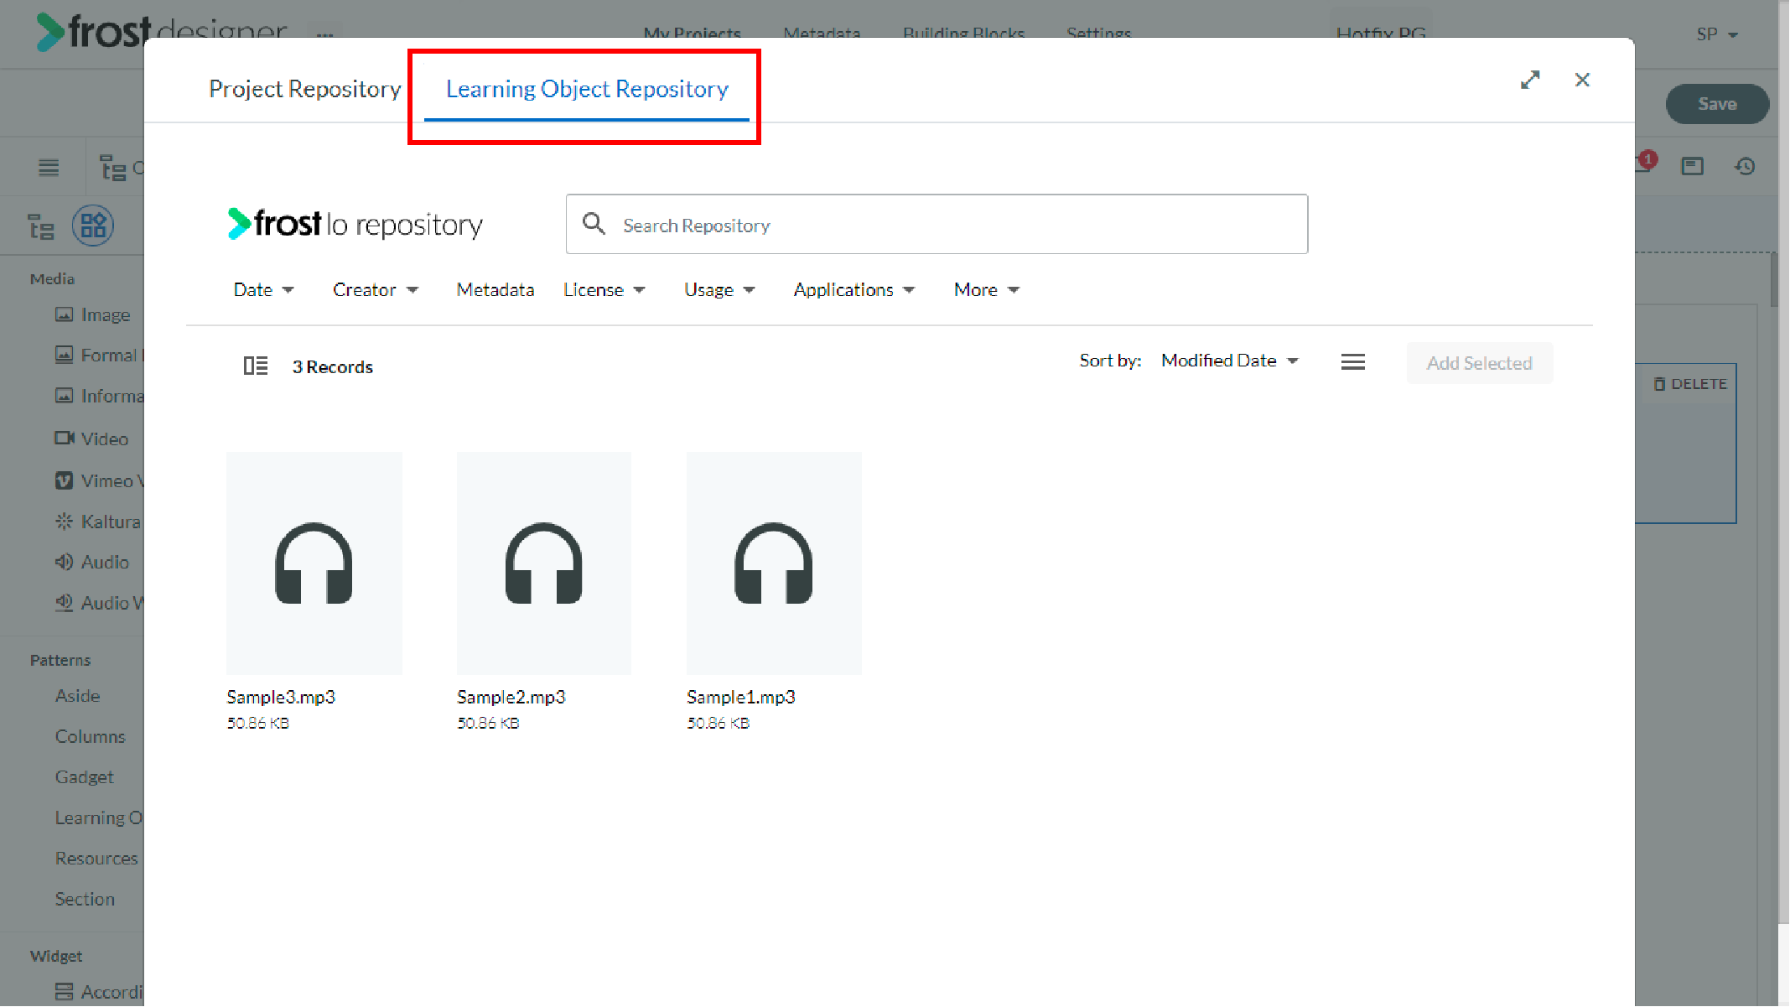The image size is (1790, 1007).
Task: Expand the License filter dropdown
Action: (604, 290)
